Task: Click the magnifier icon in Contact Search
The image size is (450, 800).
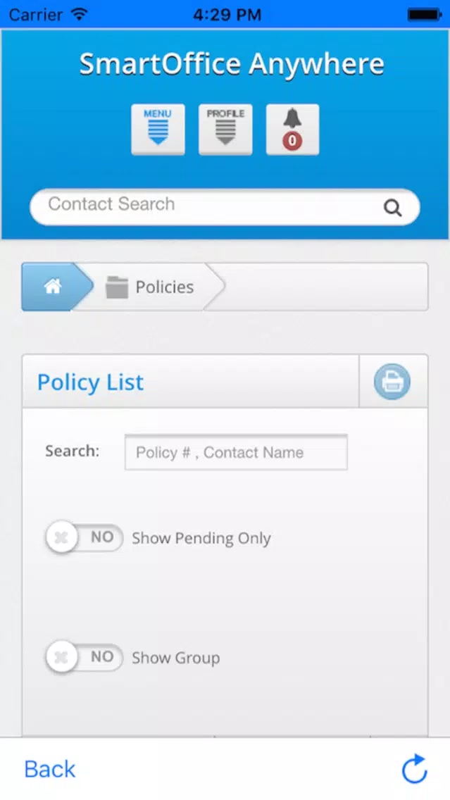Action: point(392,208)
